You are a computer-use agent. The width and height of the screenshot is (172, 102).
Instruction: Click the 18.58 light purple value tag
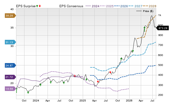click(10, 89)
